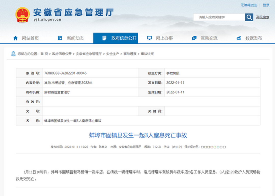This screenshot has width=275, height=196.
Task: Click the 发布机构 value 安徽省应急管理厅
Action: 57,92
